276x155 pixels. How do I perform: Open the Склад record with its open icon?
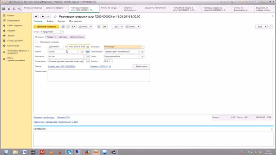[143, 56]
